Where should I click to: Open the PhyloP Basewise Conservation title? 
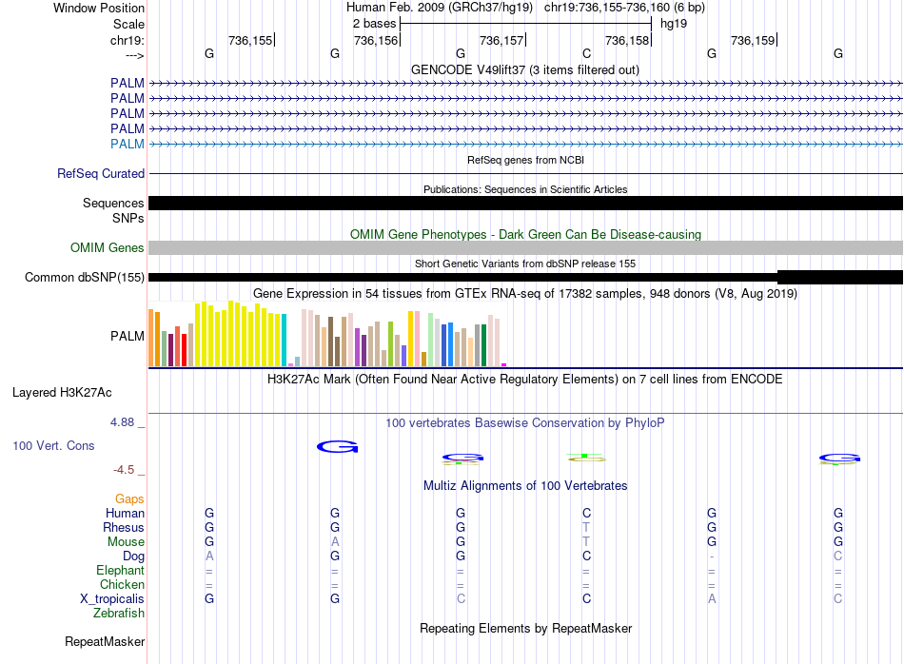click(x=525, y=423)
